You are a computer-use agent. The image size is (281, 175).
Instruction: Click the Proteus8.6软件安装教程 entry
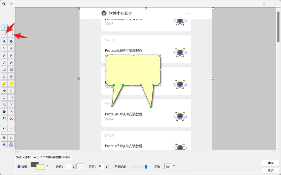click(x=124, y=50)
